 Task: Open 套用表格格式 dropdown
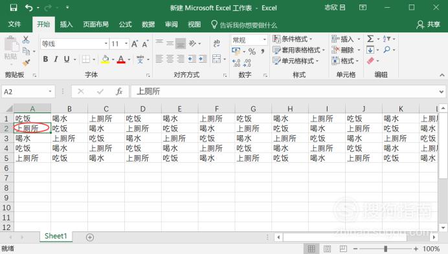pos(299,50)
